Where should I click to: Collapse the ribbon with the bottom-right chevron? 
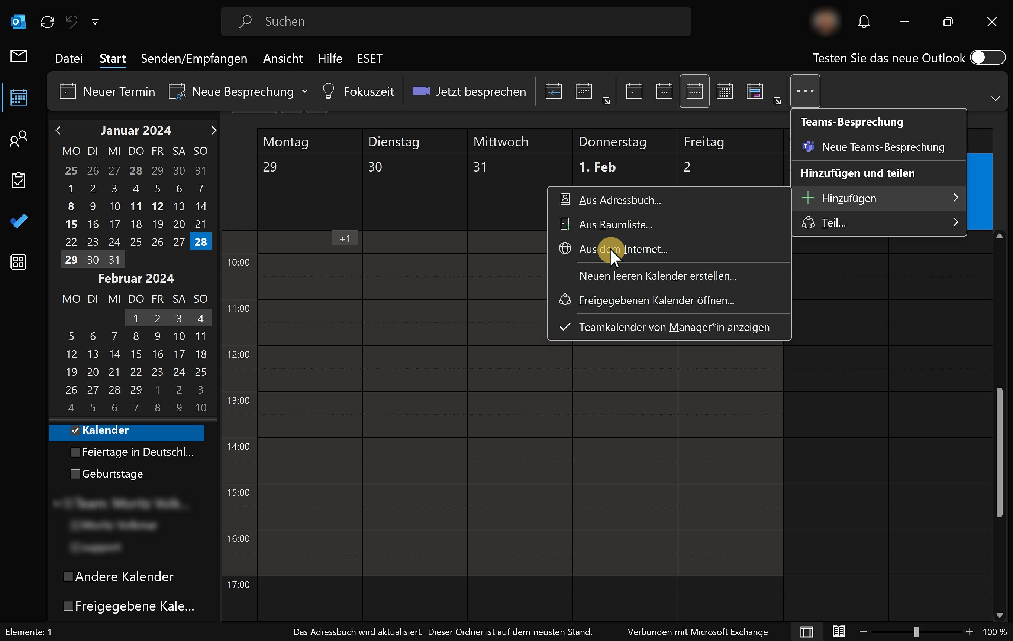(x=995, y=99)
